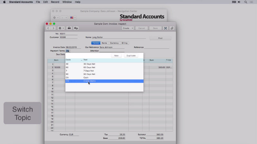Image resolution: width=257 pixels, height=144 pixels.
Task: Select the 90 Days Net payment term
Action: tap(104, 74)
